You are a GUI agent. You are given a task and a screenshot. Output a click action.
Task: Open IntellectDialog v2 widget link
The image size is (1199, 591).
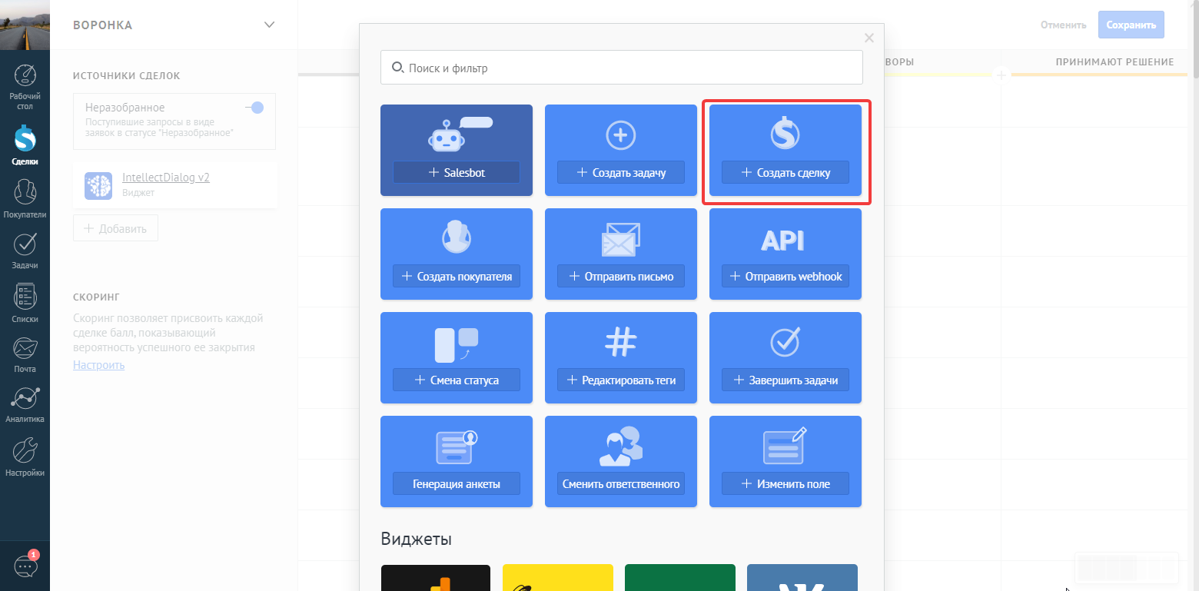point(166,177)
